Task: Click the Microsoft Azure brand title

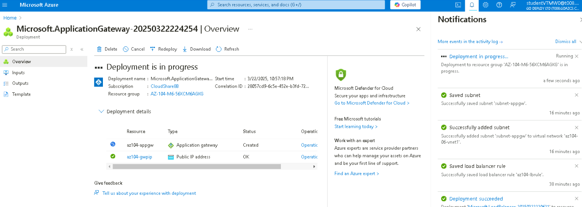Action: coord(39,5)
